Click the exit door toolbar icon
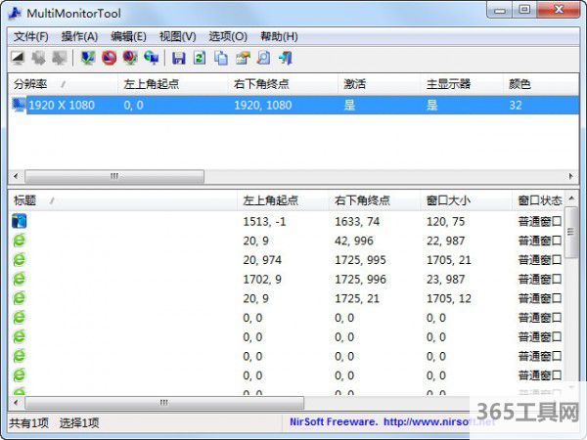 coord(285,58)
